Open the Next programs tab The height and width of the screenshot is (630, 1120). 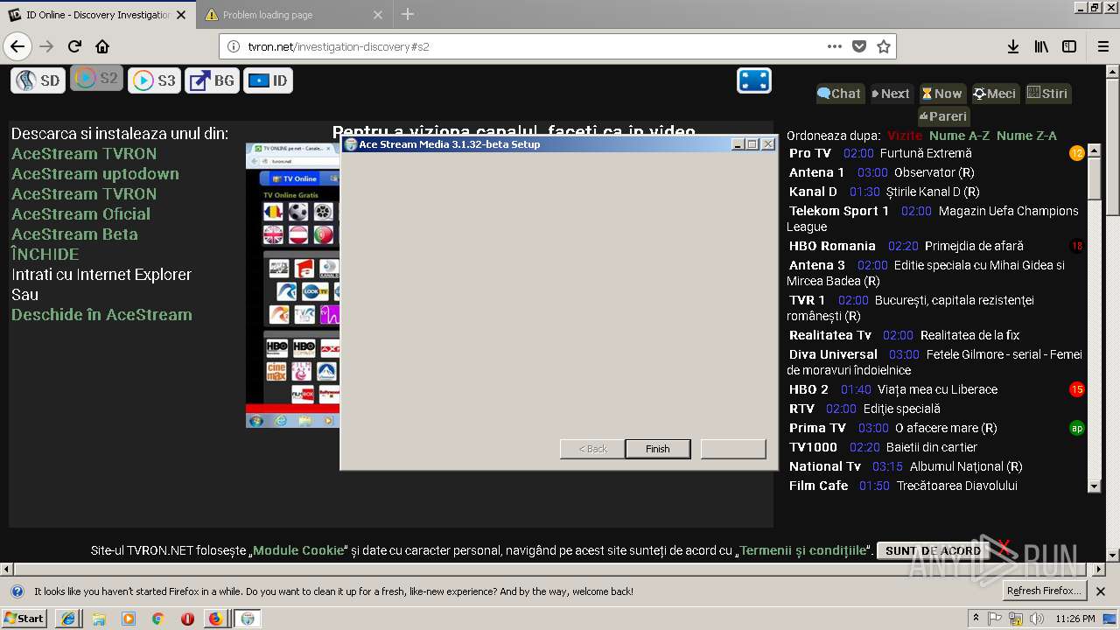click(x=892, y=94)
